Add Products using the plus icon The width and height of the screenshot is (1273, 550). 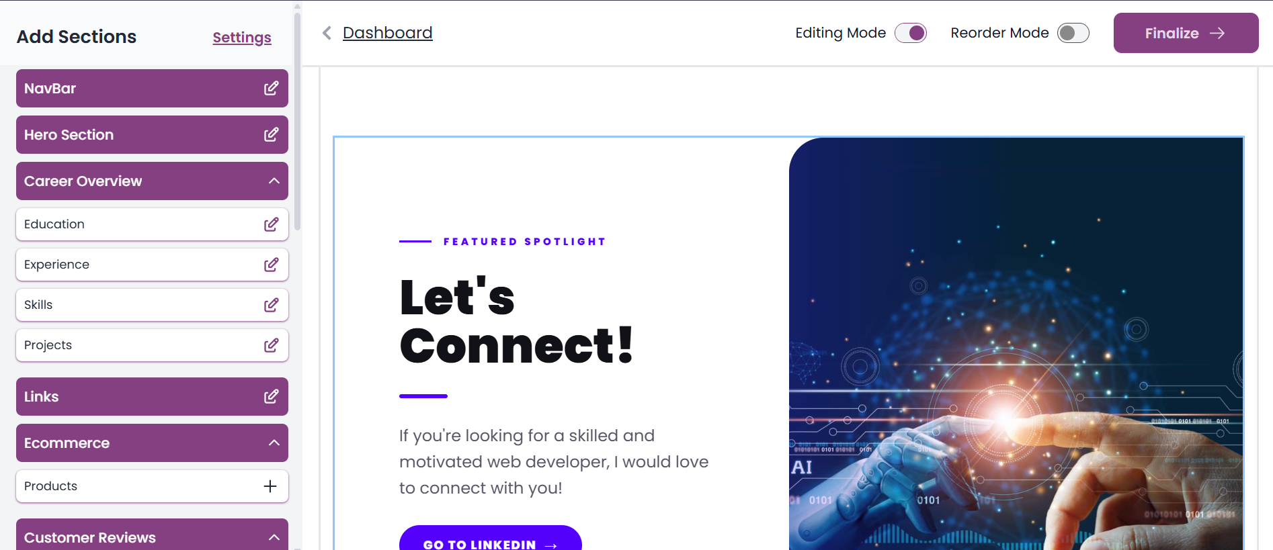click(270, 486)
